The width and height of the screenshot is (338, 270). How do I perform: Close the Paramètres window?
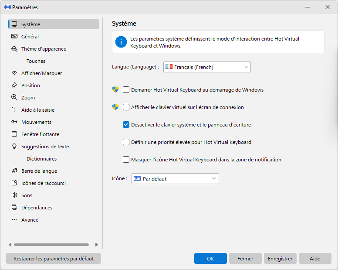[328, 7]
